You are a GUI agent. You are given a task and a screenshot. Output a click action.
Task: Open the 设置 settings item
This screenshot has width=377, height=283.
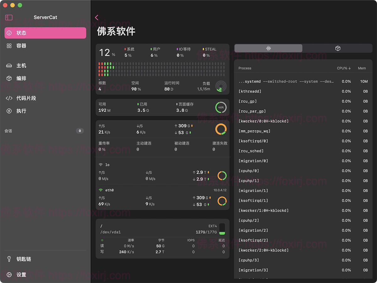click(21, 275)
